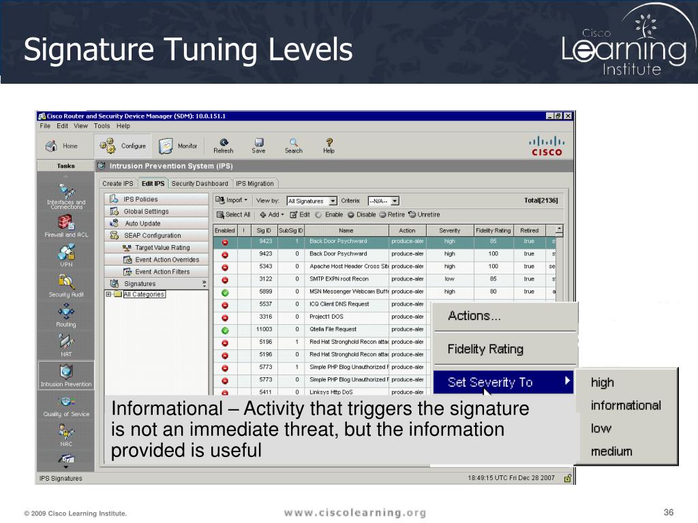Save the running configuration

click(x=258, y=146)
